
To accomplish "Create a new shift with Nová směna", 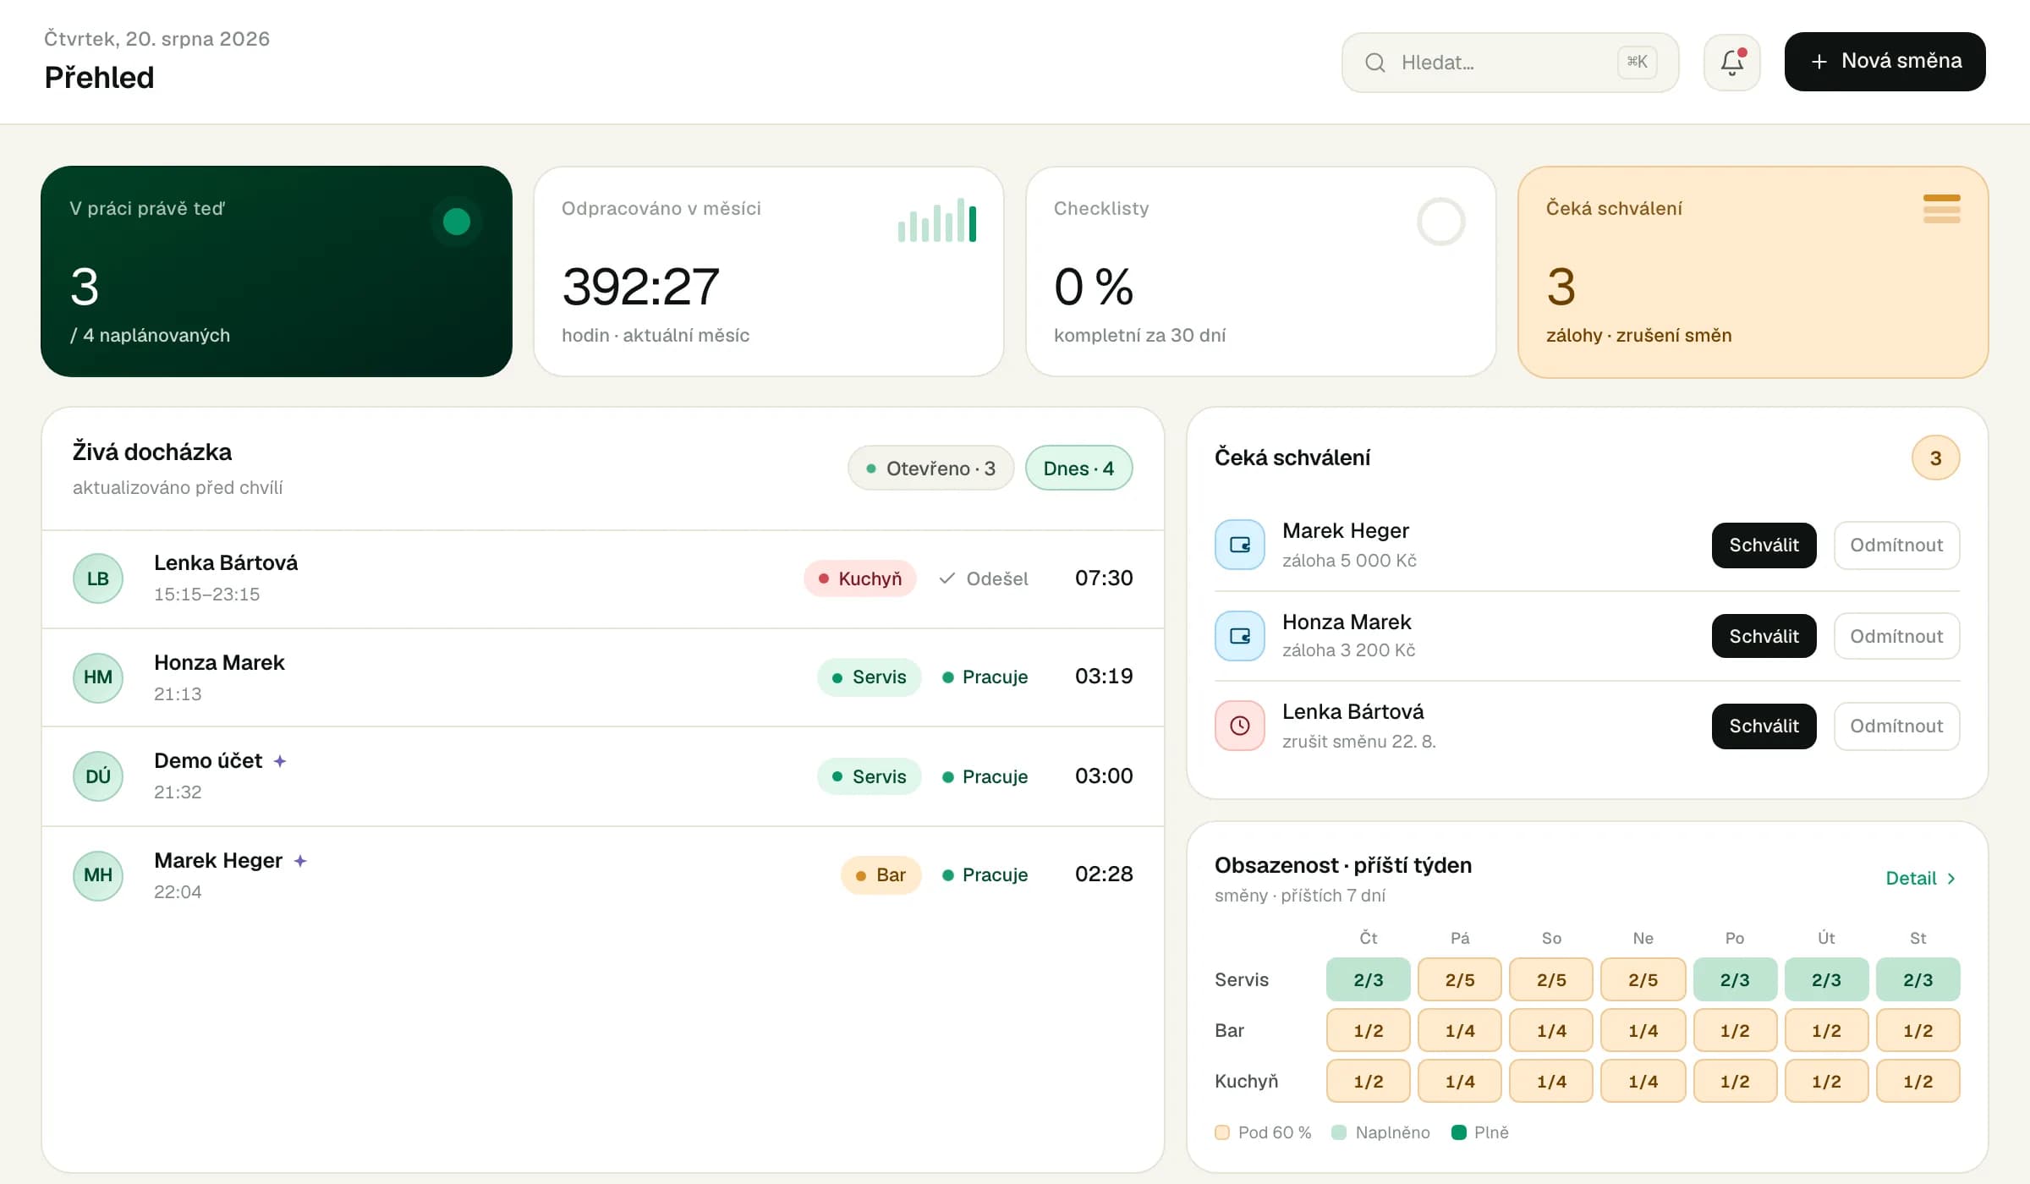I will tap(1885, 62).
